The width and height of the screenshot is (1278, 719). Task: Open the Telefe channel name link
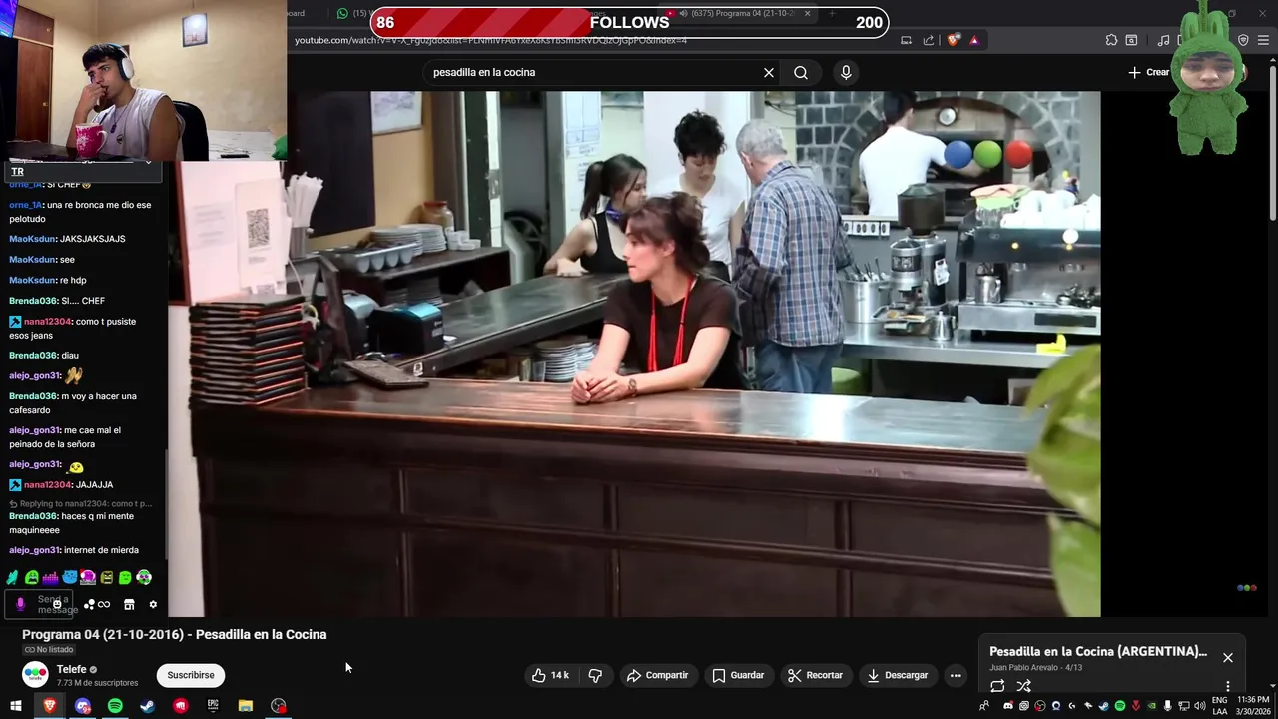click(71, 670)
